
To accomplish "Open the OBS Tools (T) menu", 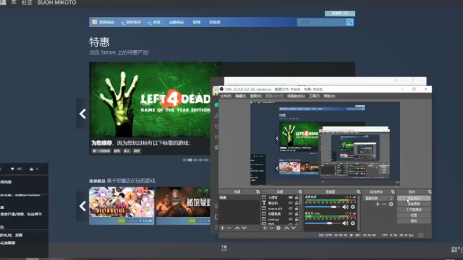I will pyautogui.click(x=314, y=96).
